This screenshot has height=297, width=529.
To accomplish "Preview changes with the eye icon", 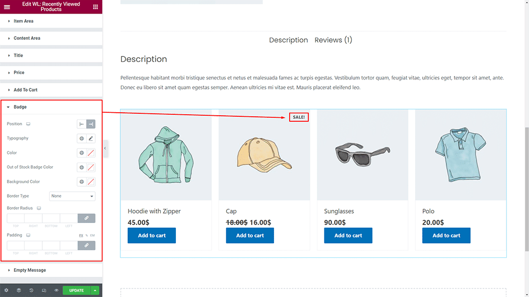I will pyautogui.click(x=56, y=290).
